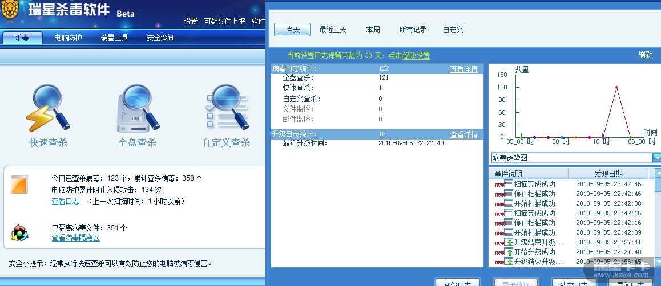
Task: Expand the 病毒趋势图 dropdown arrow
Action: click(x=657, y=158)
